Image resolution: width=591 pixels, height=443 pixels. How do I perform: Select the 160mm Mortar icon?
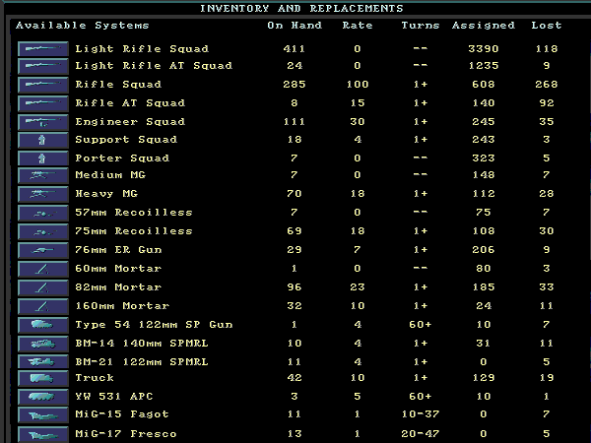(x=43, y=306)
